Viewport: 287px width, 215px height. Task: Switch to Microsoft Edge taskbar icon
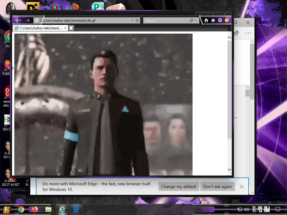tap(76, 209)
